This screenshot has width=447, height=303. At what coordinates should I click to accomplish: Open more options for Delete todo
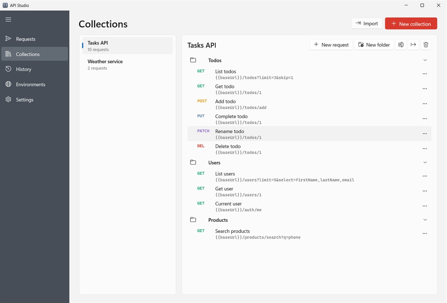tap(425, 149)
